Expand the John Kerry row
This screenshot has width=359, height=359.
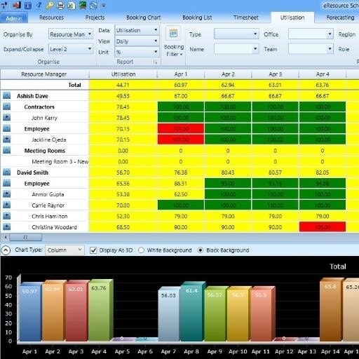[x=7, y=117]
